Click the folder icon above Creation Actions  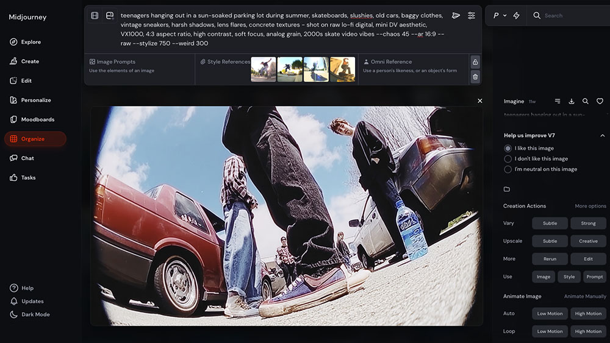point(507,189)
